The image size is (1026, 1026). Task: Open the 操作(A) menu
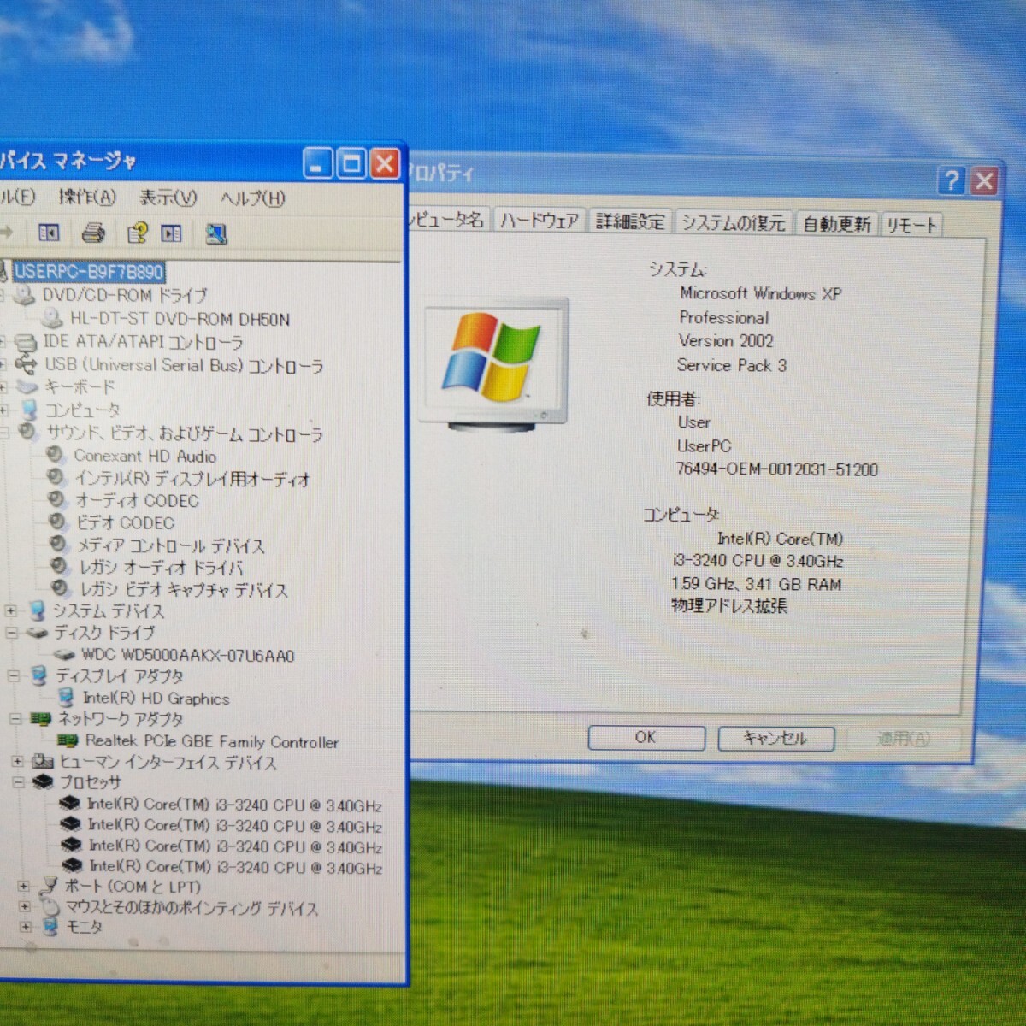(x=86, y=198)
